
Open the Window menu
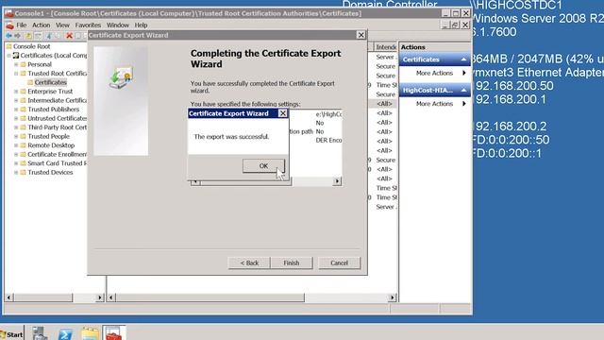117,25
